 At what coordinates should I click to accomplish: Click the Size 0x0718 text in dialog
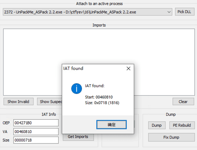[102, 103]
